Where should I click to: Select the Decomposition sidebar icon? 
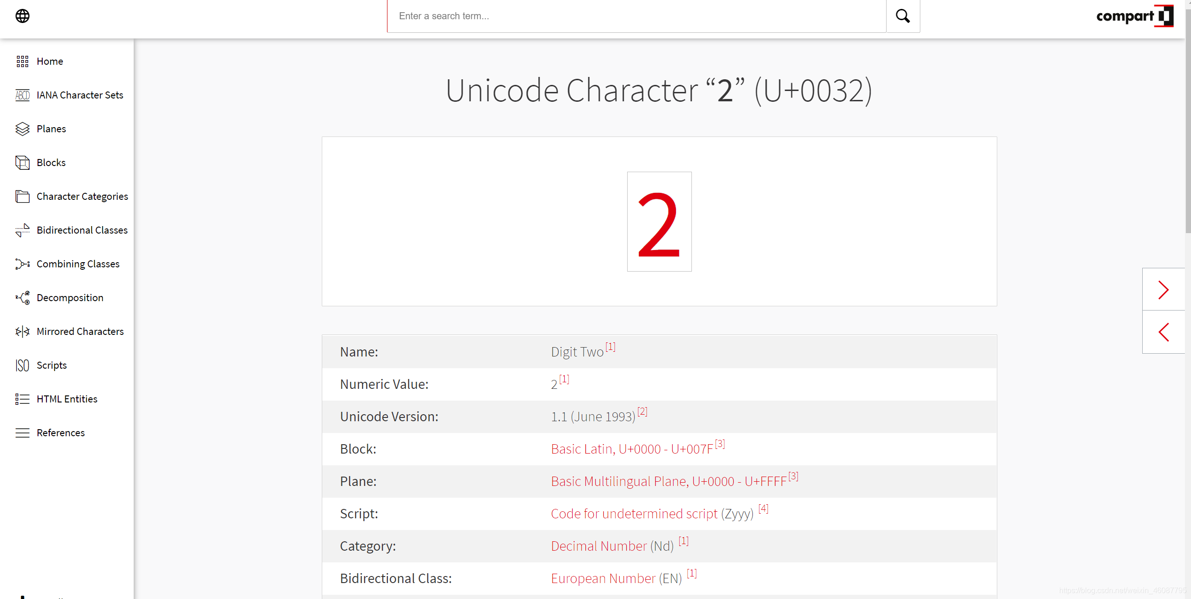pos(22,297)
